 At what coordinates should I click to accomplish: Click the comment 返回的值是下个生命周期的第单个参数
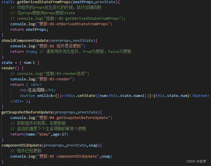coord(48,129)
